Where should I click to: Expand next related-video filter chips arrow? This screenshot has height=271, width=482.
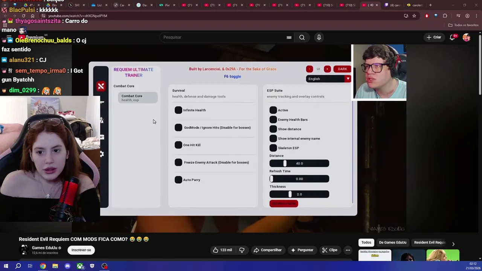click(453, 244)
